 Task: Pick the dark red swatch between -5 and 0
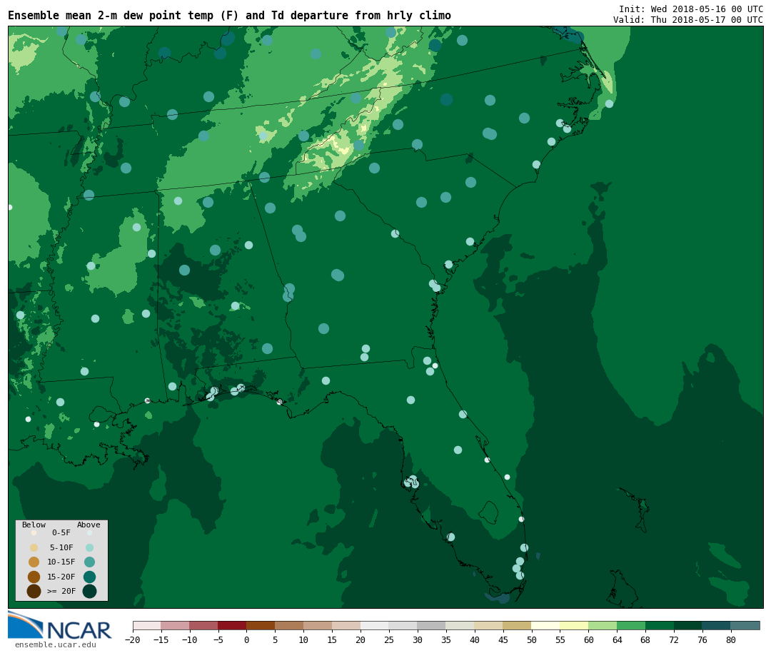point(232,625)
